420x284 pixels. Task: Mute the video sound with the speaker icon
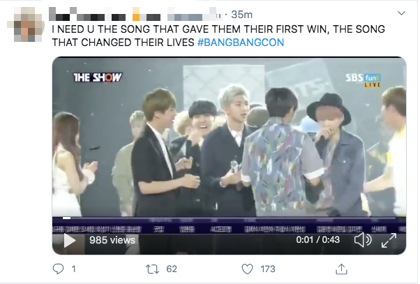[x=362, y=241]
